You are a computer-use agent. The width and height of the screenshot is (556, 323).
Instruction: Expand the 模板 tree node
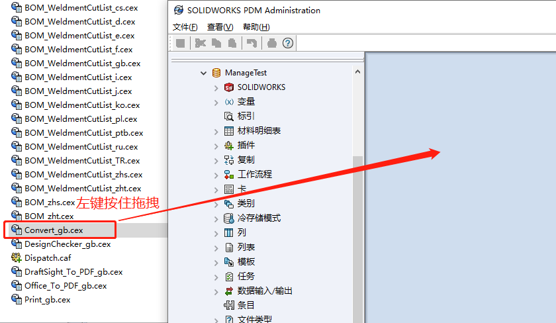coord(216,262)
